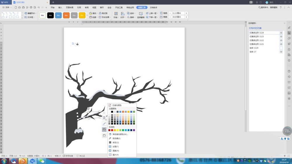Image resolution: width=292 pixels, height=164 pixels.
Task: Toggle visibility of 组合 1120
Action: 281,48
